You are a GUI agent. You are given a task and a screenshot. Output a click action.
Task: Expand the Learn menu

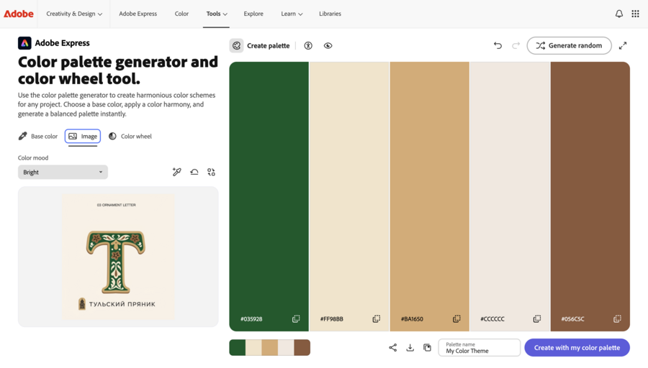click(292, 14)
